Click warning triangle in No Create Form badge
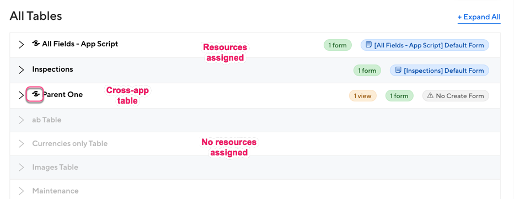 click(430, 96)
